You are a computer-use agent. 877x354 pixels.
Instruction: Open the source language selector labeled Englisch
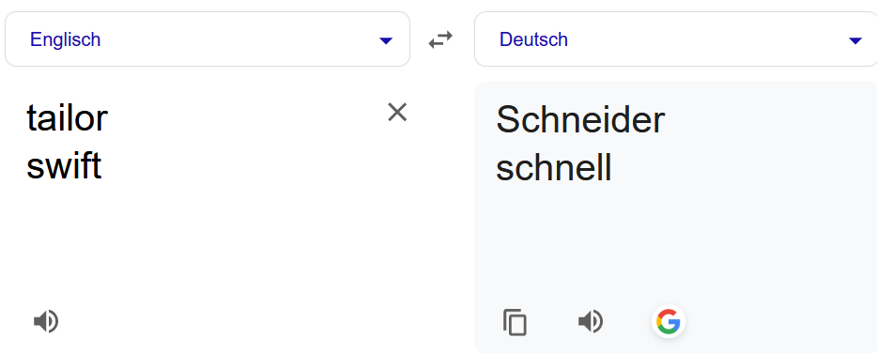point(208,39)
